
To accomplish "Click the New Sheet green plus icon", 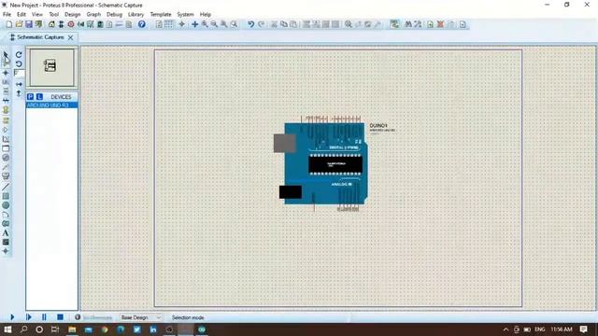I will tap(430, 24).
